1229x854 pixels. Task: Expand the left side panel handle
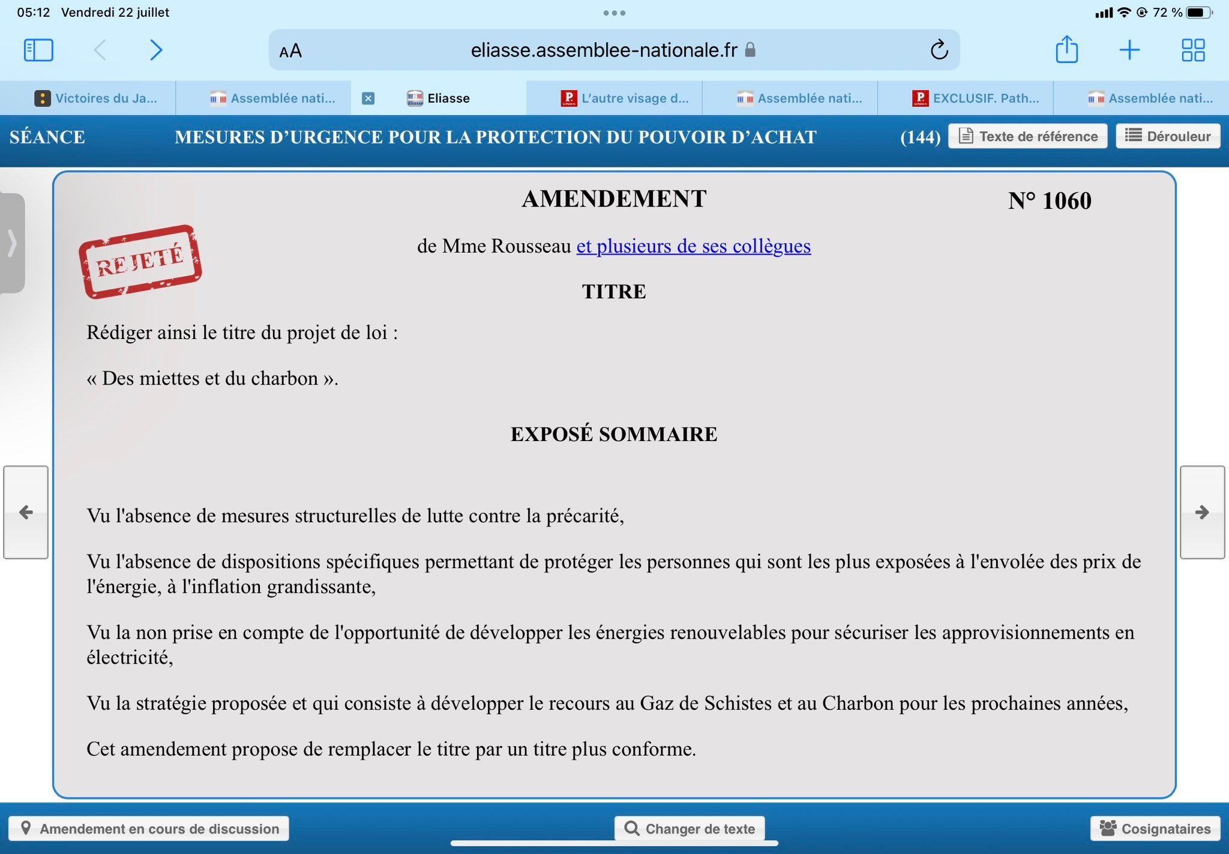pyautogui.click(x=12, y=243)
